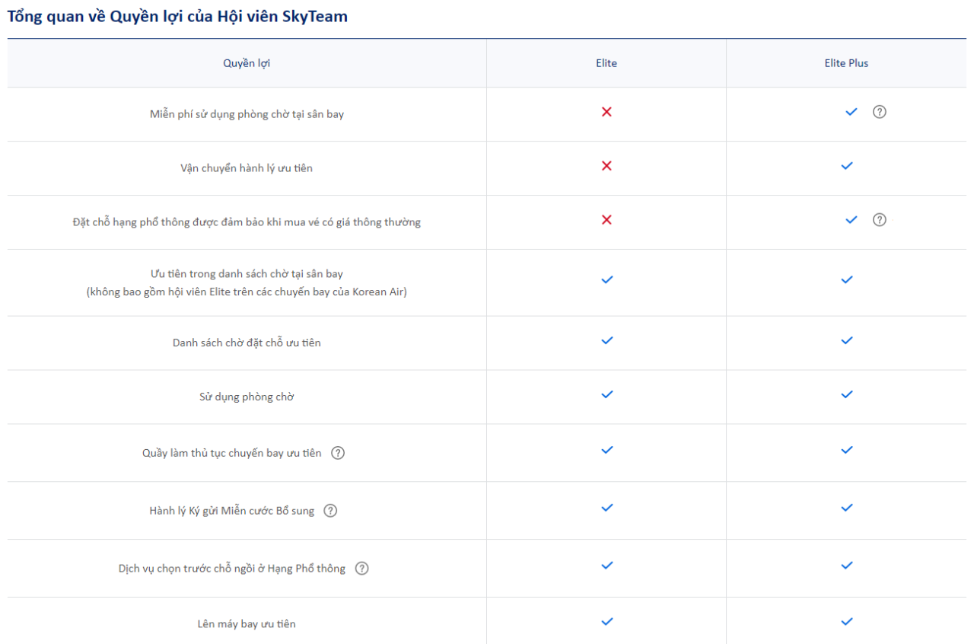
Task: Click help icon next to Quầy làm thủ tục chuyến bay ưu tiên
Action: [338, 453]
